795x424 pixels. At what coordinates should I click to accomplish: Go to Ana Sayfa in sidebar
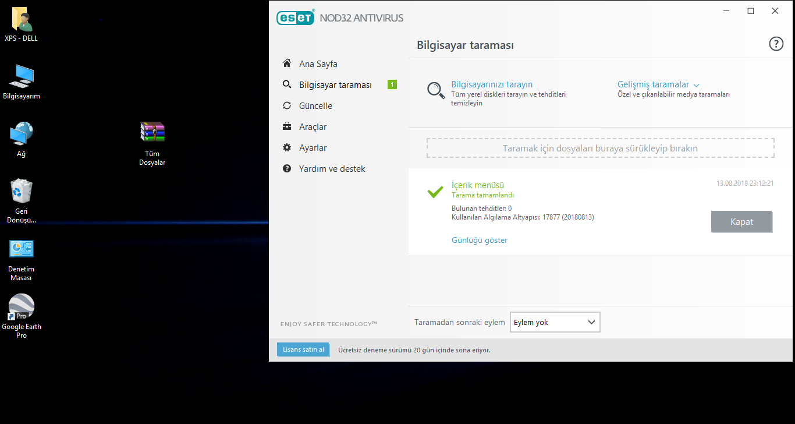pos(318,64)
